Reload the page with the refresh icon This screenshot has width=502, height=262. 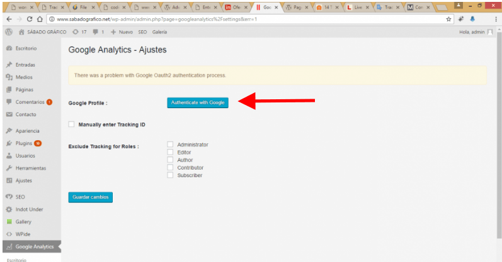(30, 19)
